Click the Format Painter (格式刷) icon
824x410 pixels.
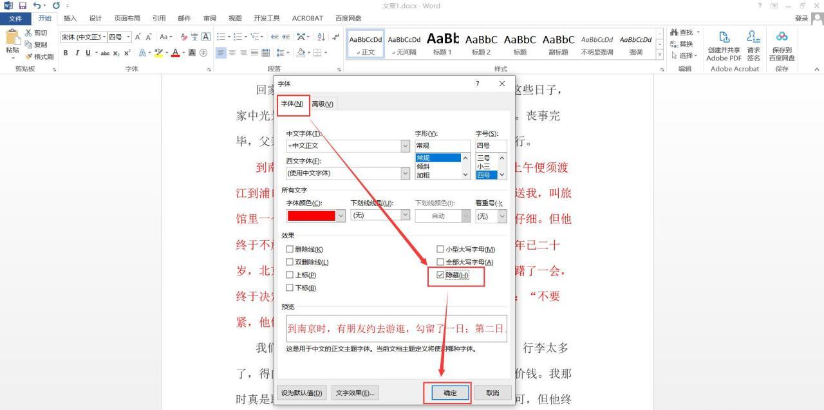(x=29, y=57)
